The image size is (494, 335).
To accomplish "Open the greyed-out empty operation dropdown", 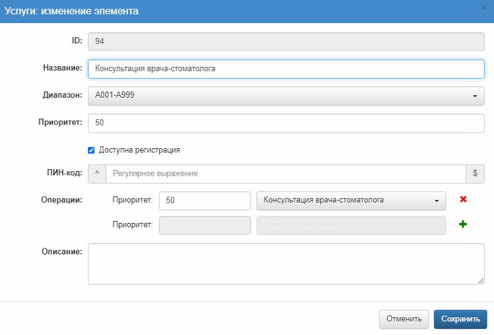I will (x=352, y=225).
